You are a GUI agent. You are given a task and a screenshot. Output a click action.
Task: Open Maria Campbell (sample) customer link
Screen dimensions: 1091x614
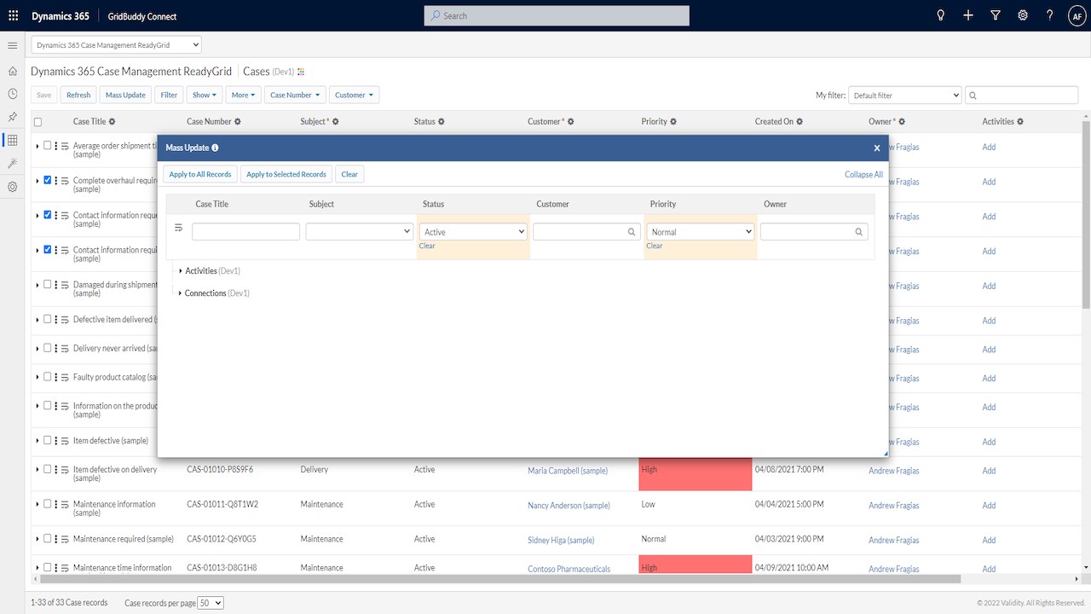(568, 471)
